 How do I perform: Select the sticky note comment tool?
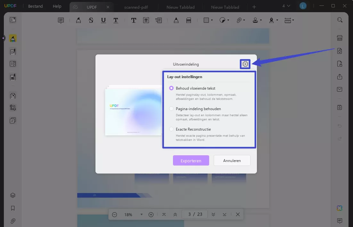click(61, 20)
